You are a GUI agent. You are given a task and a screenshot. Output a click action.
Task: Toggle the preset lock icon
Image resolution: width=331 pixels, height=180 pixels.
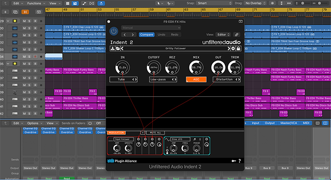pyautogui.click(x=238, y=48)
